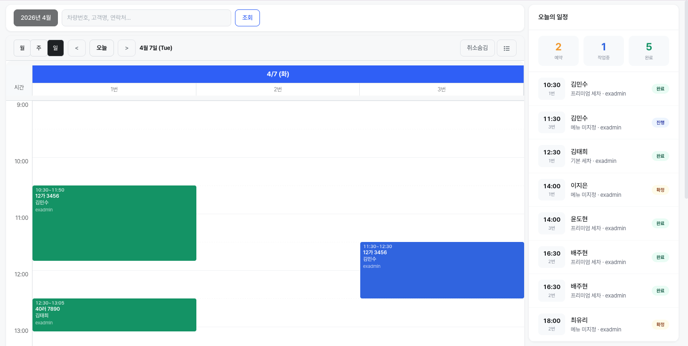Screen dimensions: 688x346
Task: Select the 예약 count card
Action: pyautogui.click(x=558, y=51)
